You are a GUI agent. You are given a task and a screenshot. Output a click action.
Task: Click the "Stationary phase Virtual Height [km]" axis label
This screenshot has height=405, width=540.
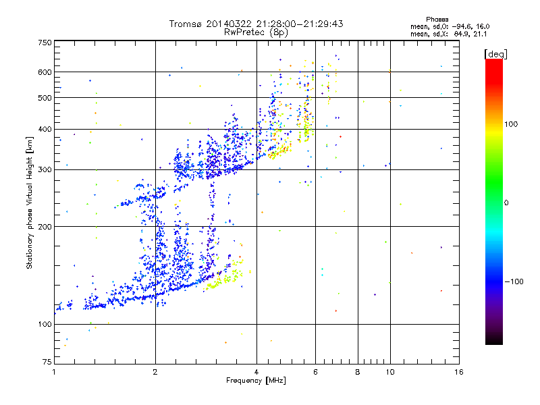29,203
